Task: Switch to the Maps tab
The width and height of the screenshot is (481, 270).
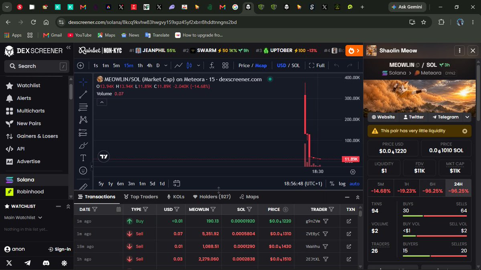Action: [249, 197]
